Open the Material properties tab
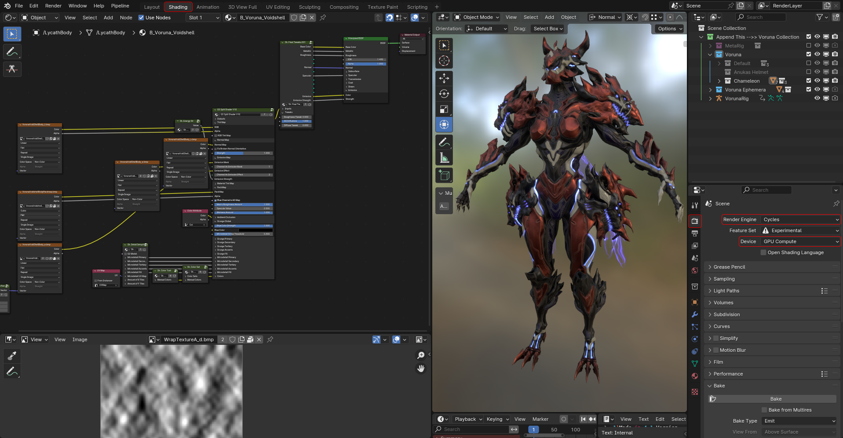 (695, 376)
